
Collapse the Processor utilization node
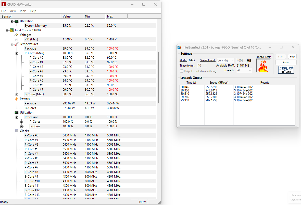(x=17, y=117)
